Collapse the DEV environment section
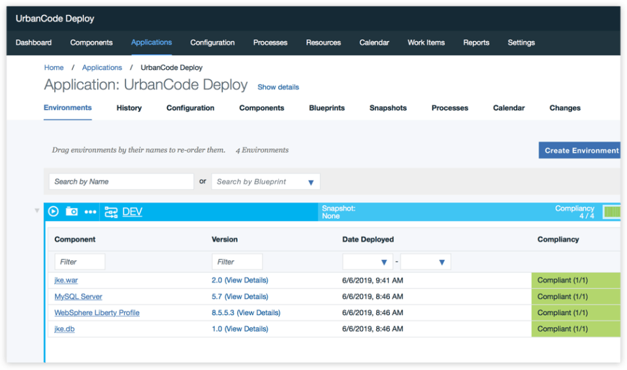The height and width of the screenshot is (370, 627). 37,211
